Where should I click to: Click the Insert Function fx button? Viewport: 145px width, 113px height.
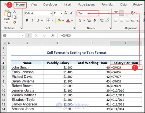click(53, 36)
